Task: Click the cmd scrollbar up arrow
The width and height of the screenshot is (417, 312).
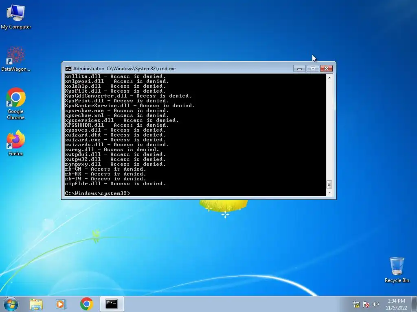Action: [x=329, y=78]
